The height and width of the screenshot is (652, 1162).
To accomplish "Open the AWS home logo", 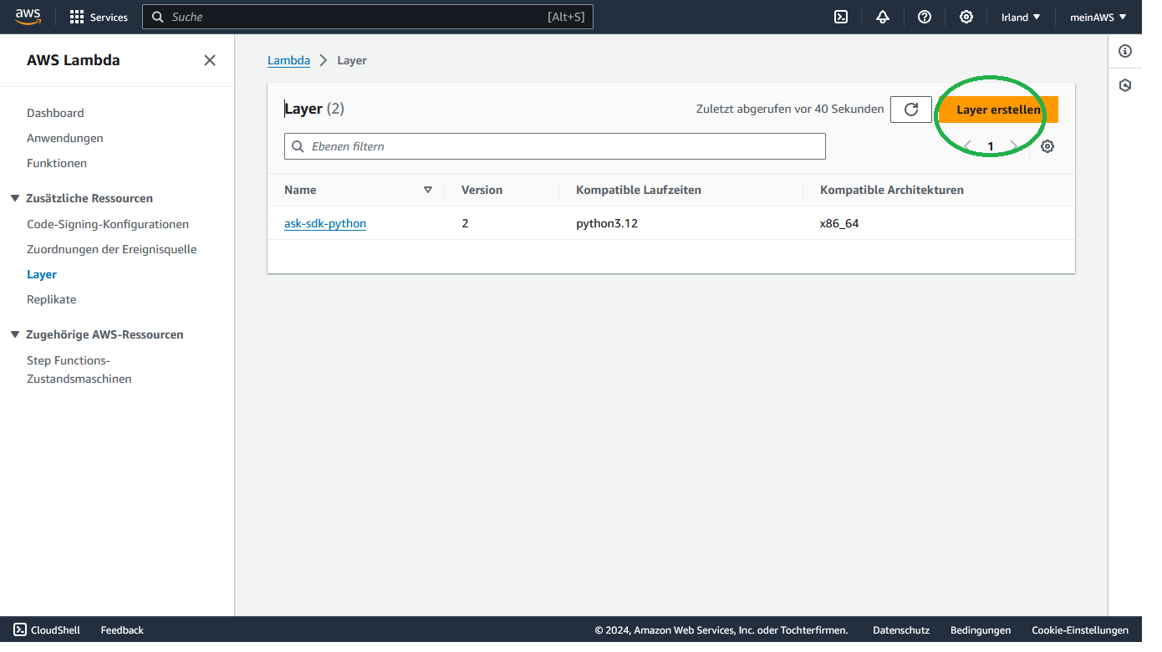I will [28, 17].
